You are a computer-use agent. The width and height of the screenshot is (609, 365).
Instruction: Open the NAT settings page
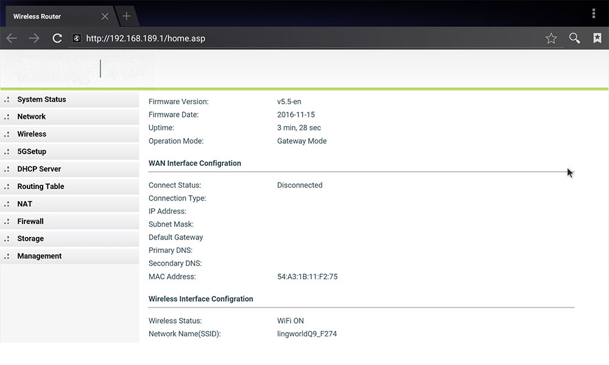tap(25, 204)
